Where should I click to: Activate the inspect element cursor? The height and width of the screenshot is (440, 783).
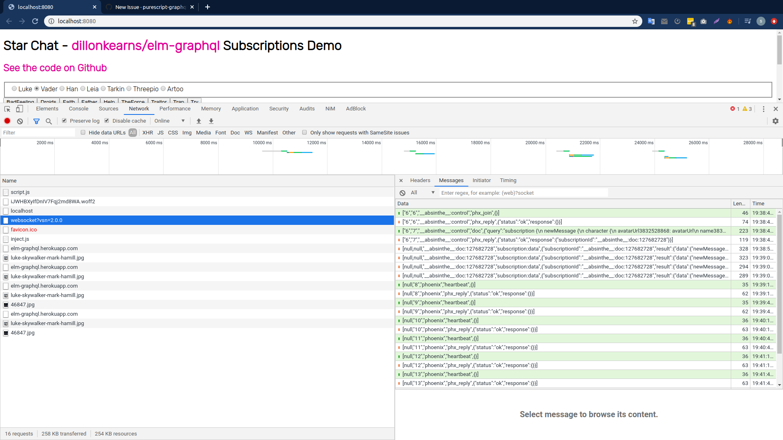7,109
